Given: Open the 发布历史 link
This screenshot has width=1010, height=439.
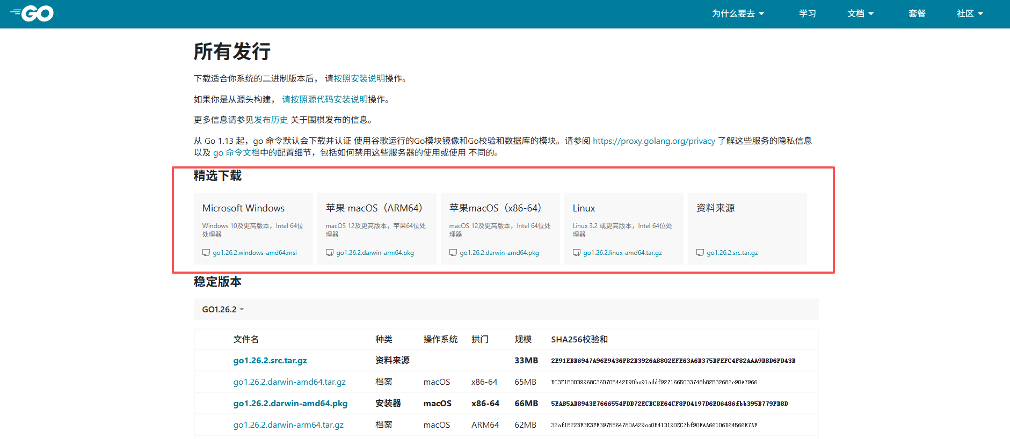Looking at the screenshot, I should [271, 120].
